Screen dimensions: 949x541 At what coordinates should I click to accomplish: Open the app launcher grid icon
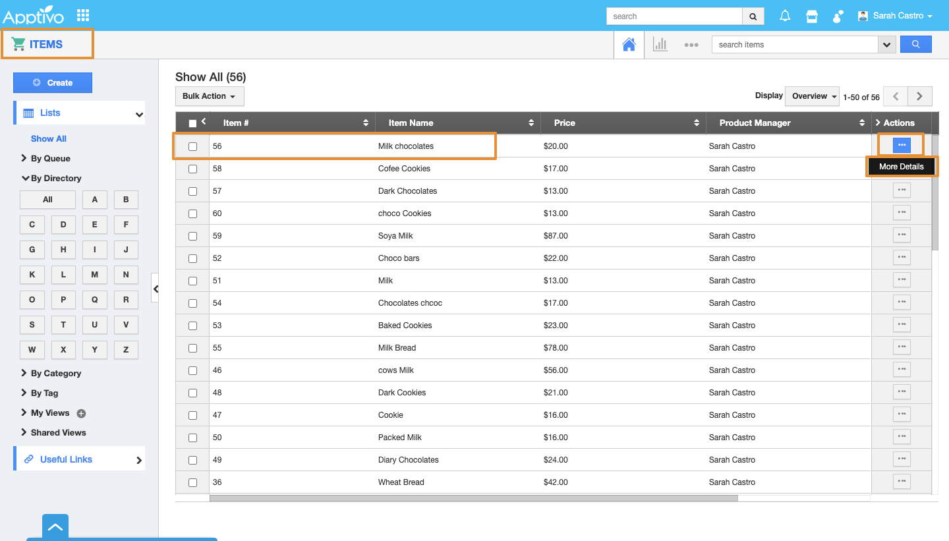tap(83, 15)
